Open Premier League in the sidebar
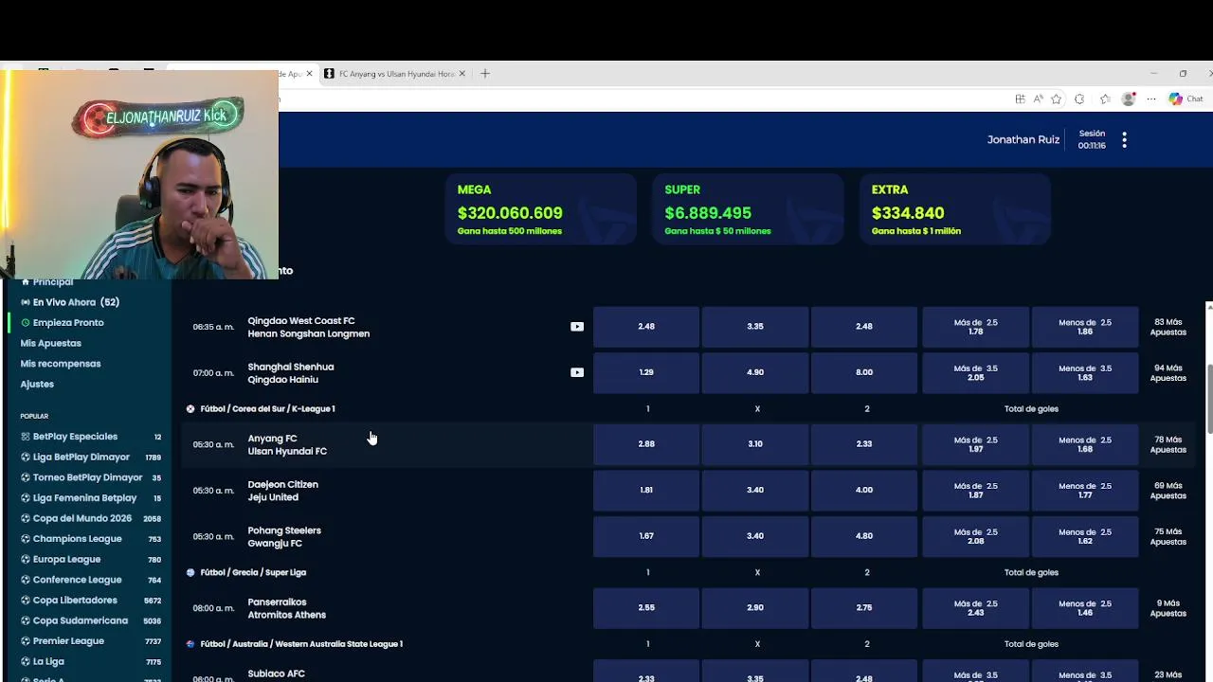Image resolution: width=1213 pixels, height=682 pixels. tap(91, 641)
